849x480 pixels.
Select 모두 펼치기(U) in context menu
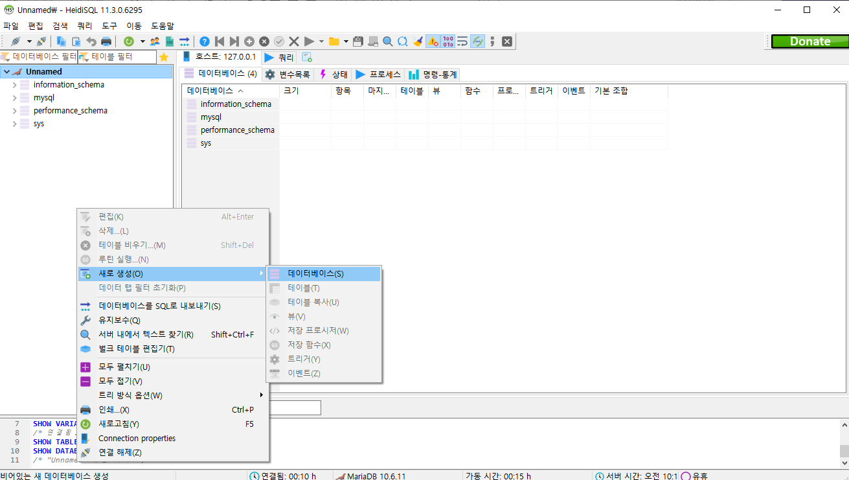[x=173, y=367]
